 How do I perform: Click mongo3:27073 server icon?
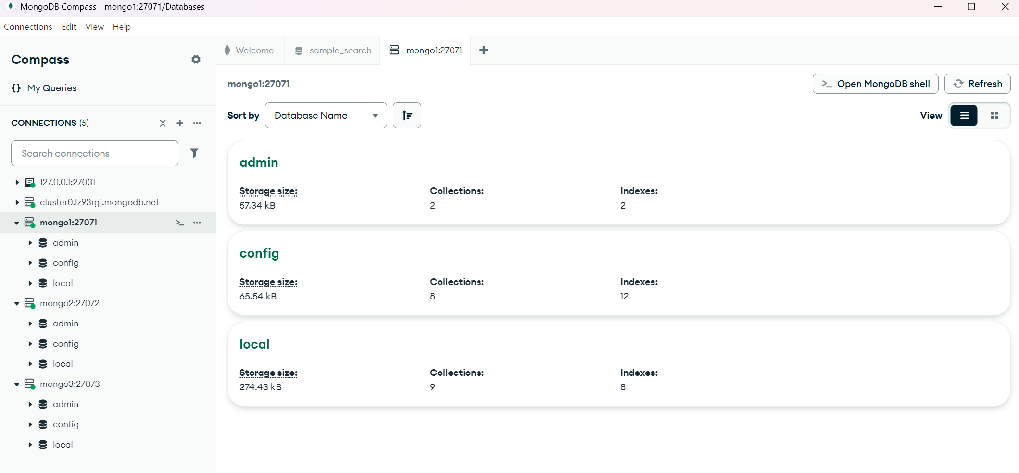(x=30, y=384)
